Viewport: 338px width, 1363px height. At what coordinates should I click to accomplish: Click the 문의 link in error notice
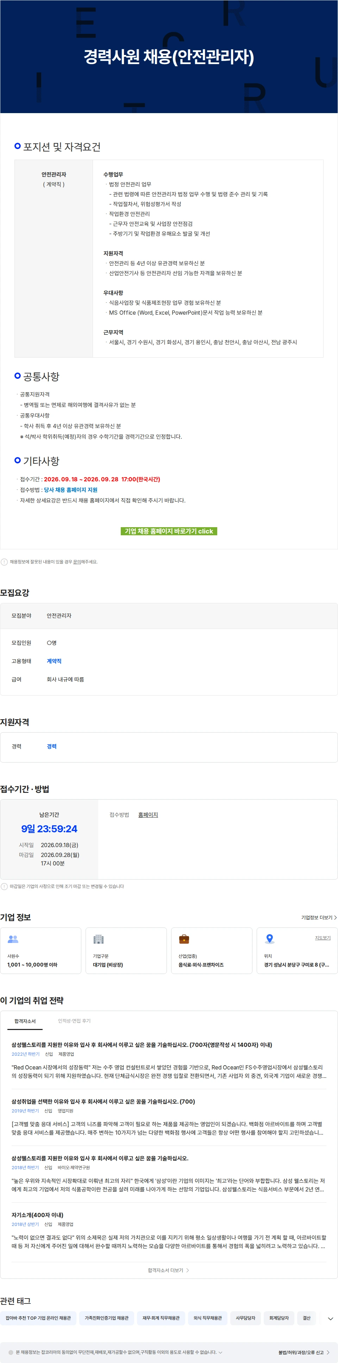(77, 562)
